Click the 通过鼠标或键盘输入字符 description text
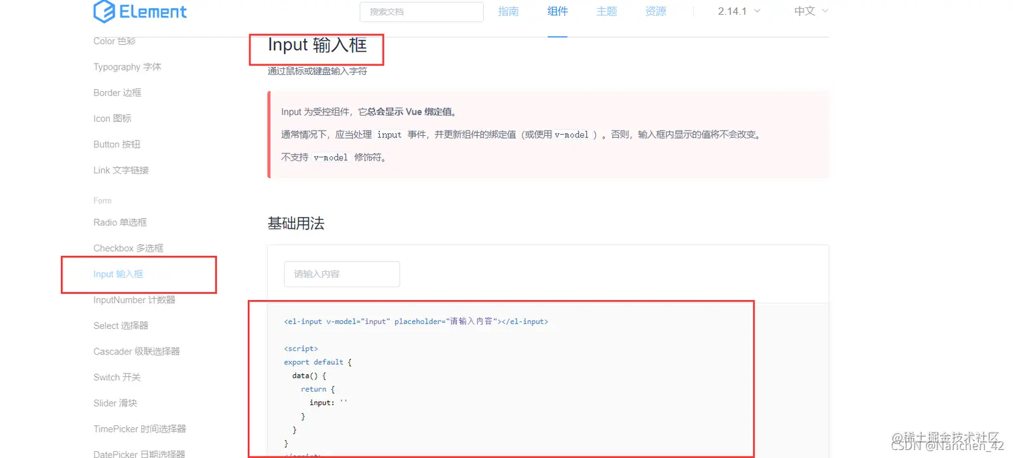Image resolution: width=1013 pixels, height=458 pixels. click(318, 71)
